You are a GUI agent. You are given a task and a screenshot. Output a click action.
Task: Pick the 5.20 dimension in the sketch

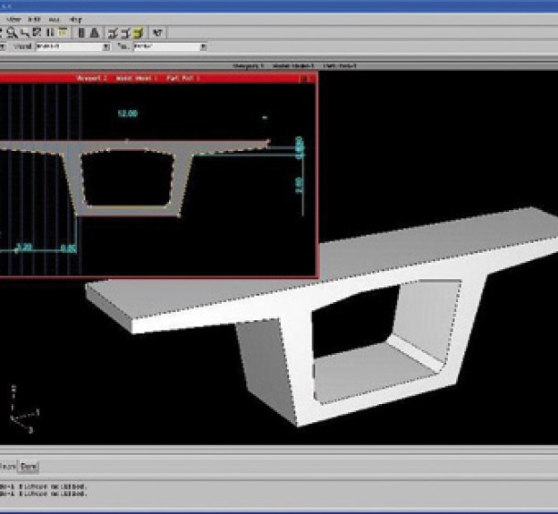point(24,247)
